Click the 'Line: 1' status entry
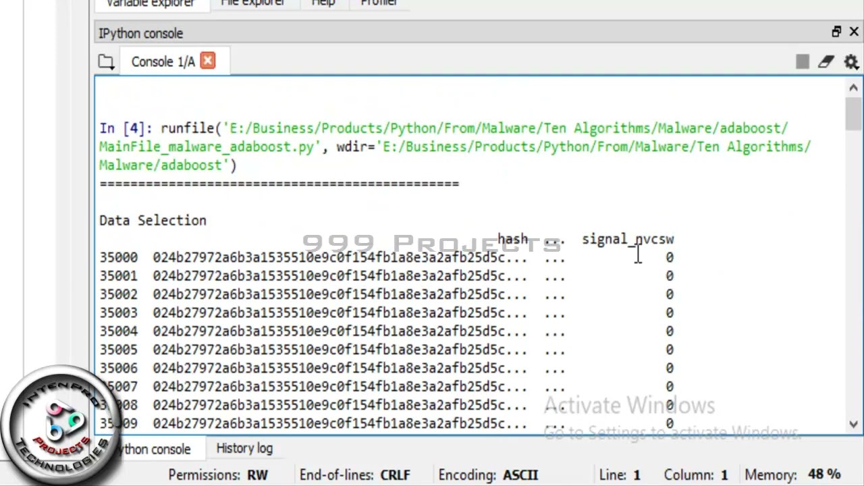This screenshot has height=486, width=864. pos(620,475)
